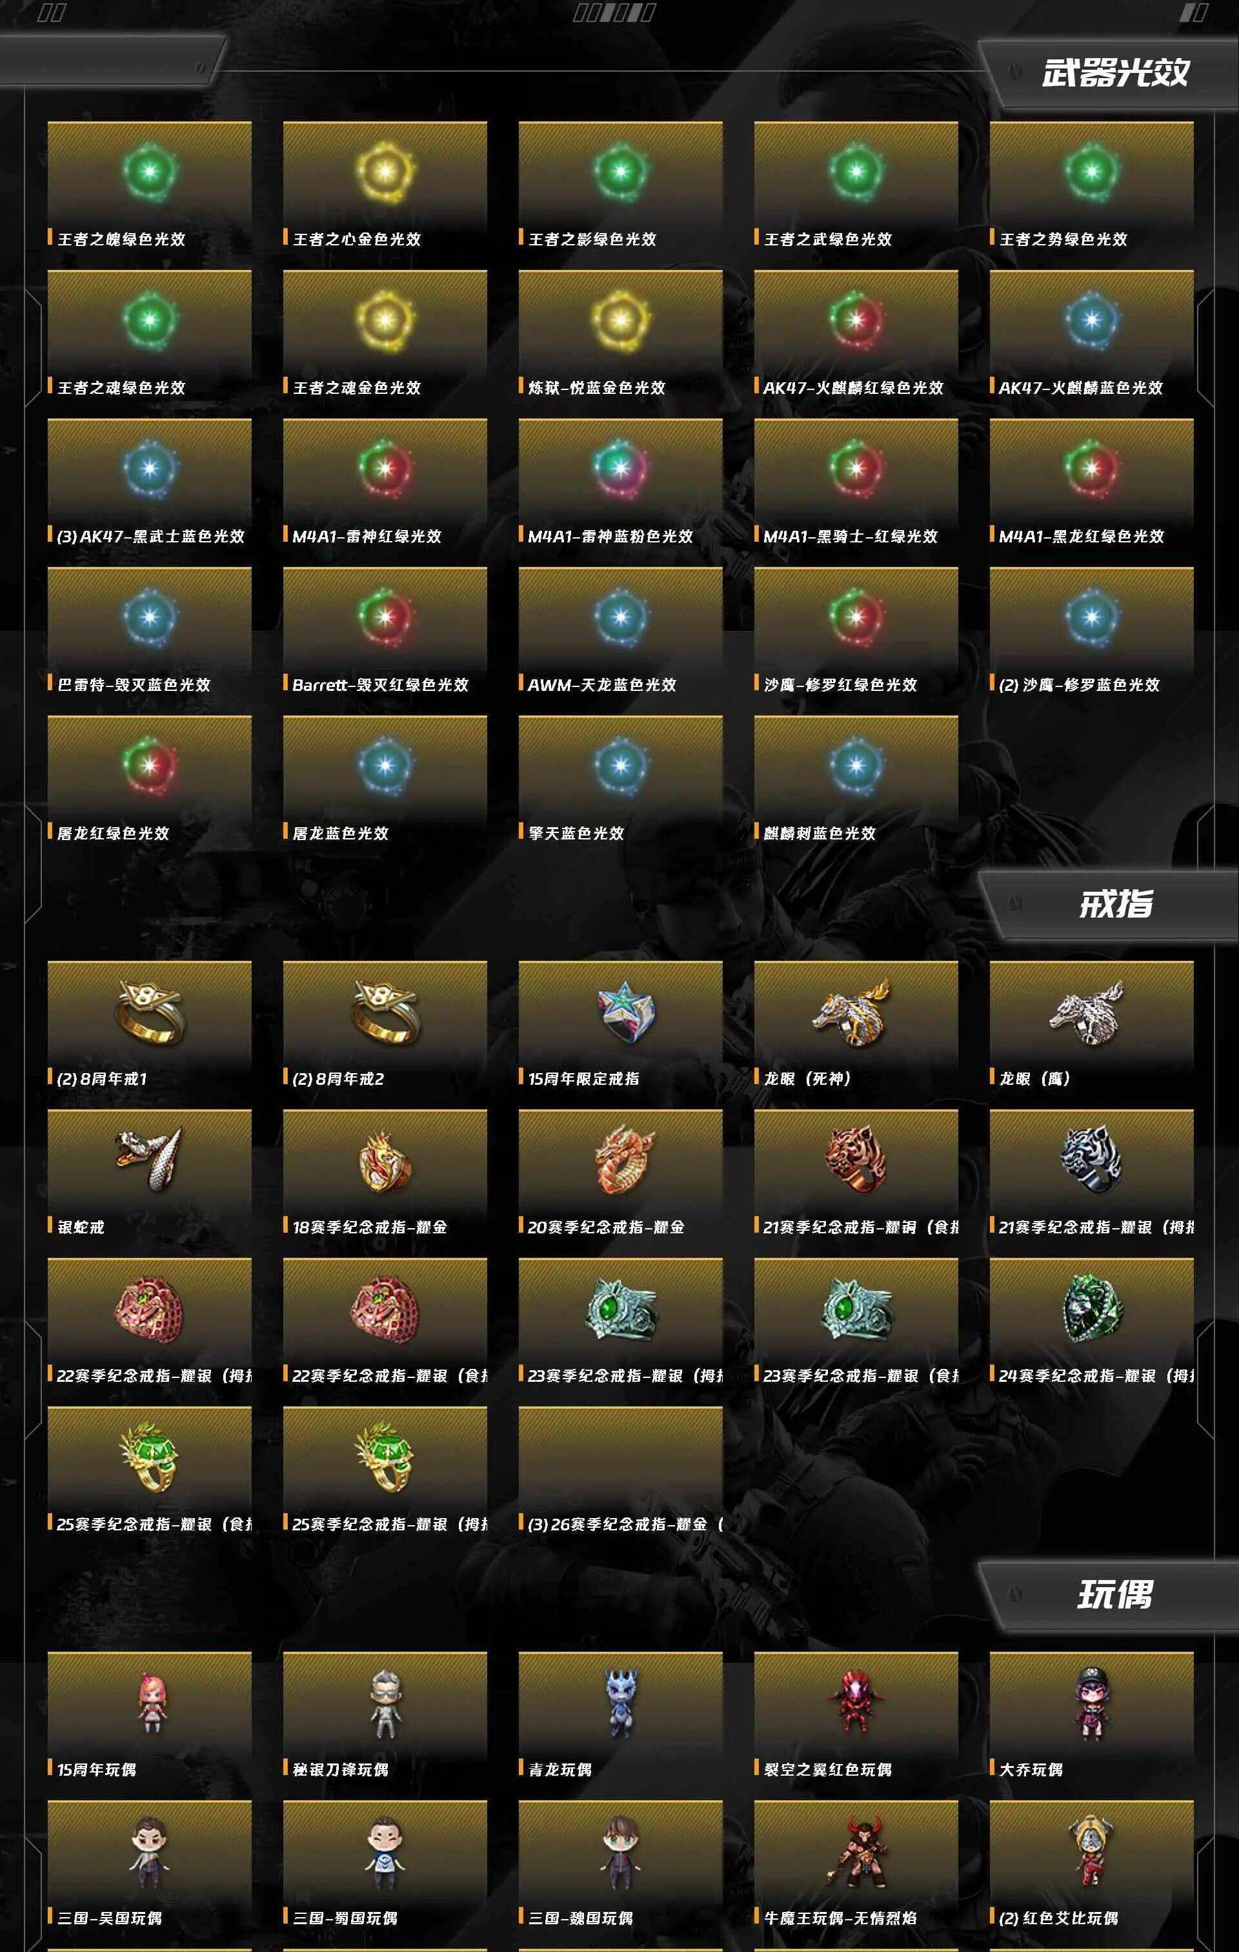The width and height of the screenshot is (1239, 1952).
Task: Open the empty 26赛季纪念戒指-耀金 thumbnail
Action: coord(621,1459)
